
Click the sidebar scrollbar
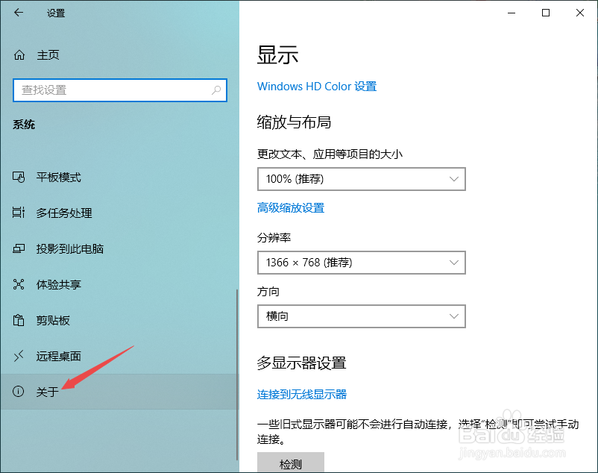tap(237, 375)
